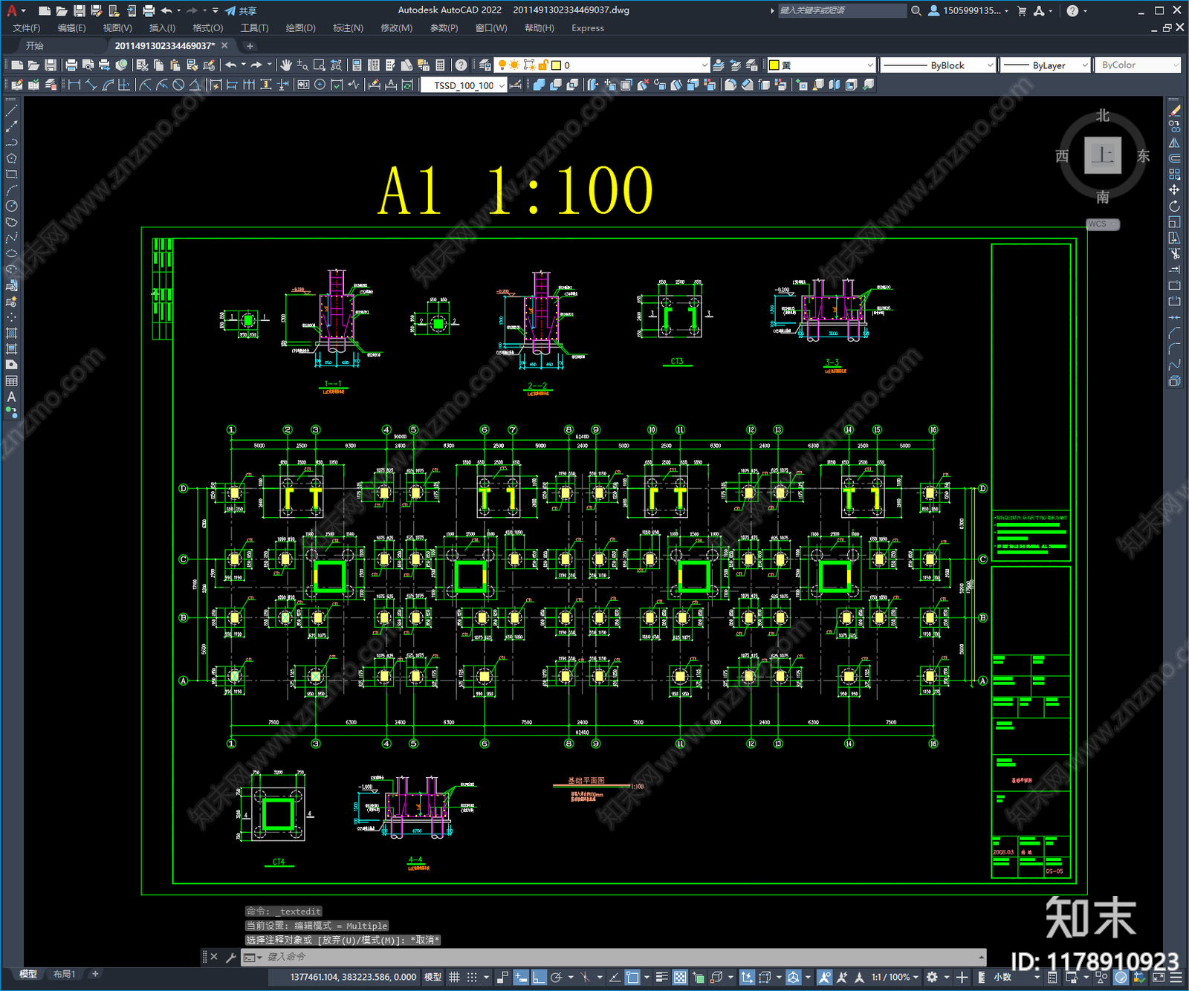Switch to the 布局1 layout tab

[x=64, y=974]
